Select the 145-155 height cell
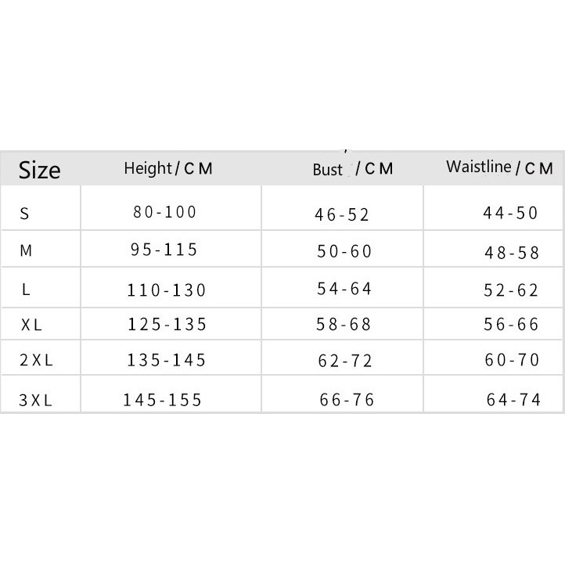Image resolution: width=565 pixels, height=565 pixels. tap(163, 400)
